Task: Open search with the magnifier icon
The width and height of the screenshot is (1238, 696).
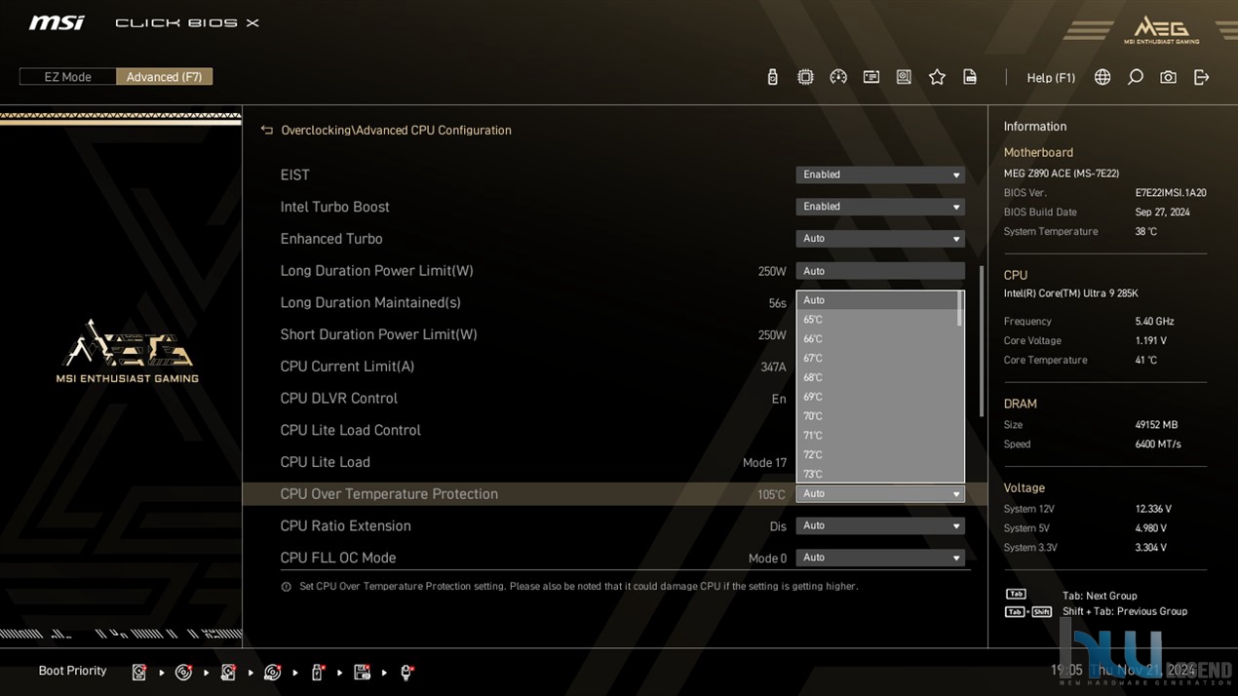Action: tap(1136, 77)
